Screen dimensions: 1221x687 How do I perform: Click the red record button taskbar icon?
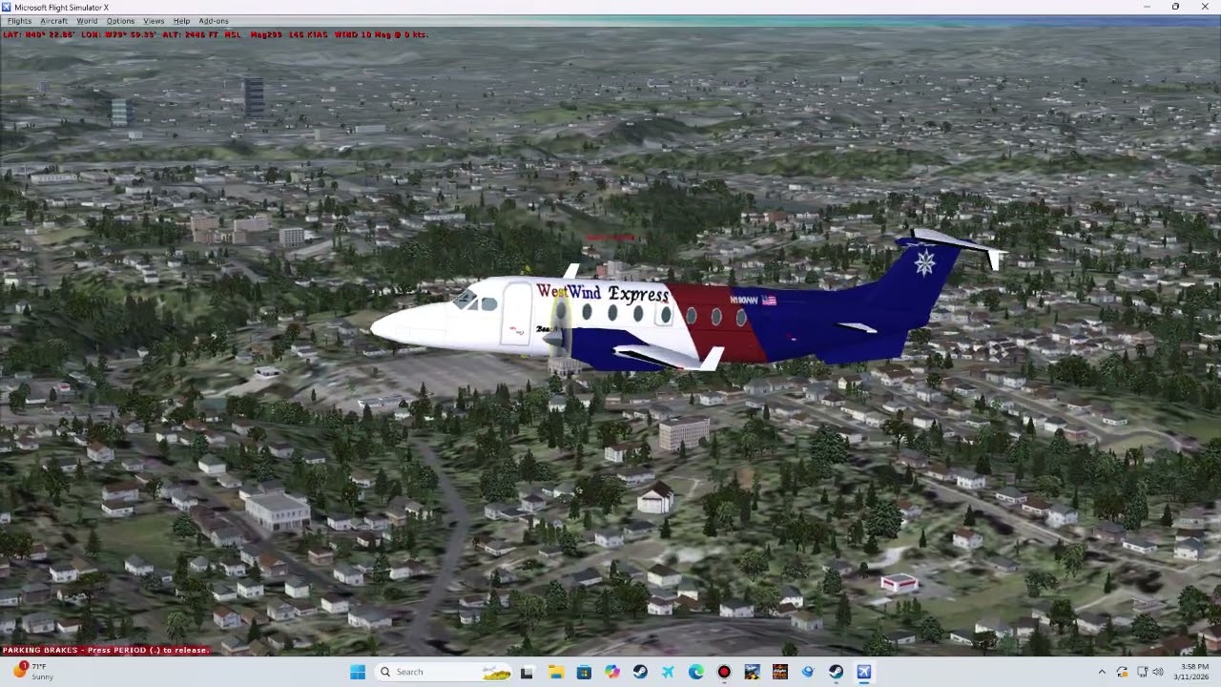[x=724, y=672]
